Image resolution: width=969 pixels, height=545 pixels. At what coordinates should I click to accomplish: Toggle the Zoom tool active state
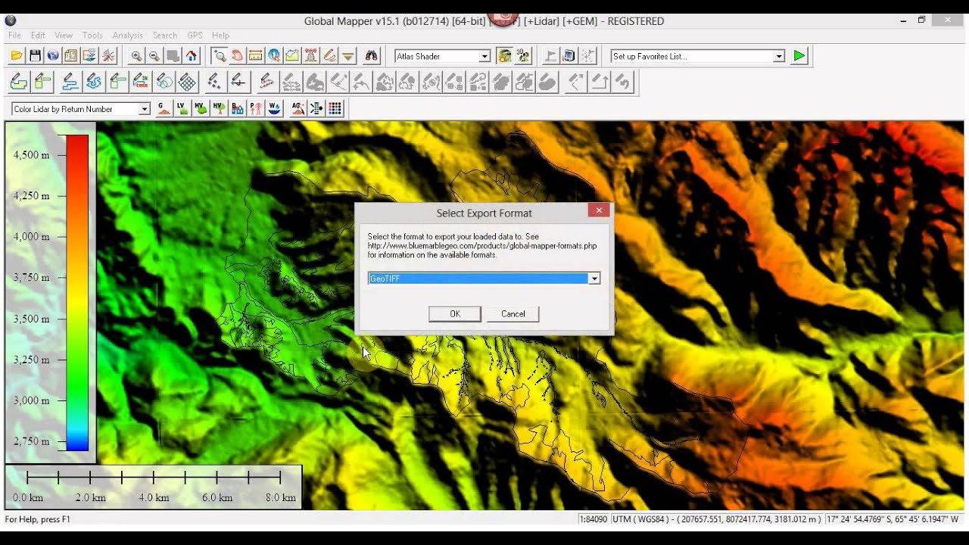click(220, 55)
